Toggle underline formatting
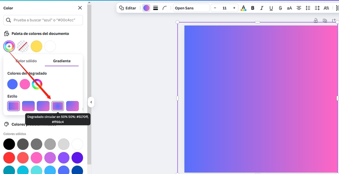This screenshot has width=339, height=174. [x=271, y=8]
